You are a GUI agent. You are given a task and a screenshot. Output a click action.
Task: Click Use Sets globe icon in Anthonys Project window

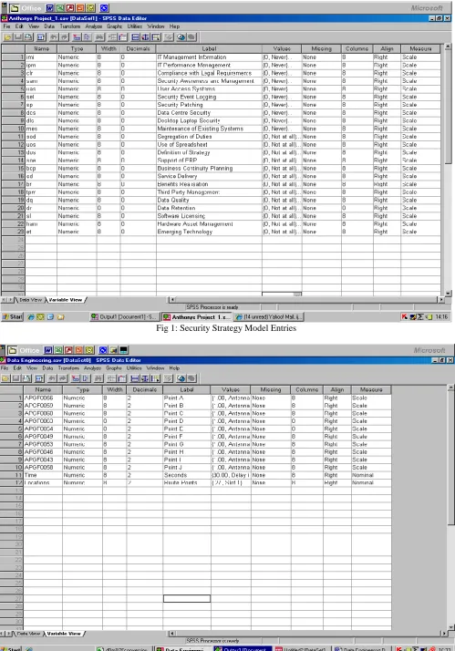coord(181,37)
